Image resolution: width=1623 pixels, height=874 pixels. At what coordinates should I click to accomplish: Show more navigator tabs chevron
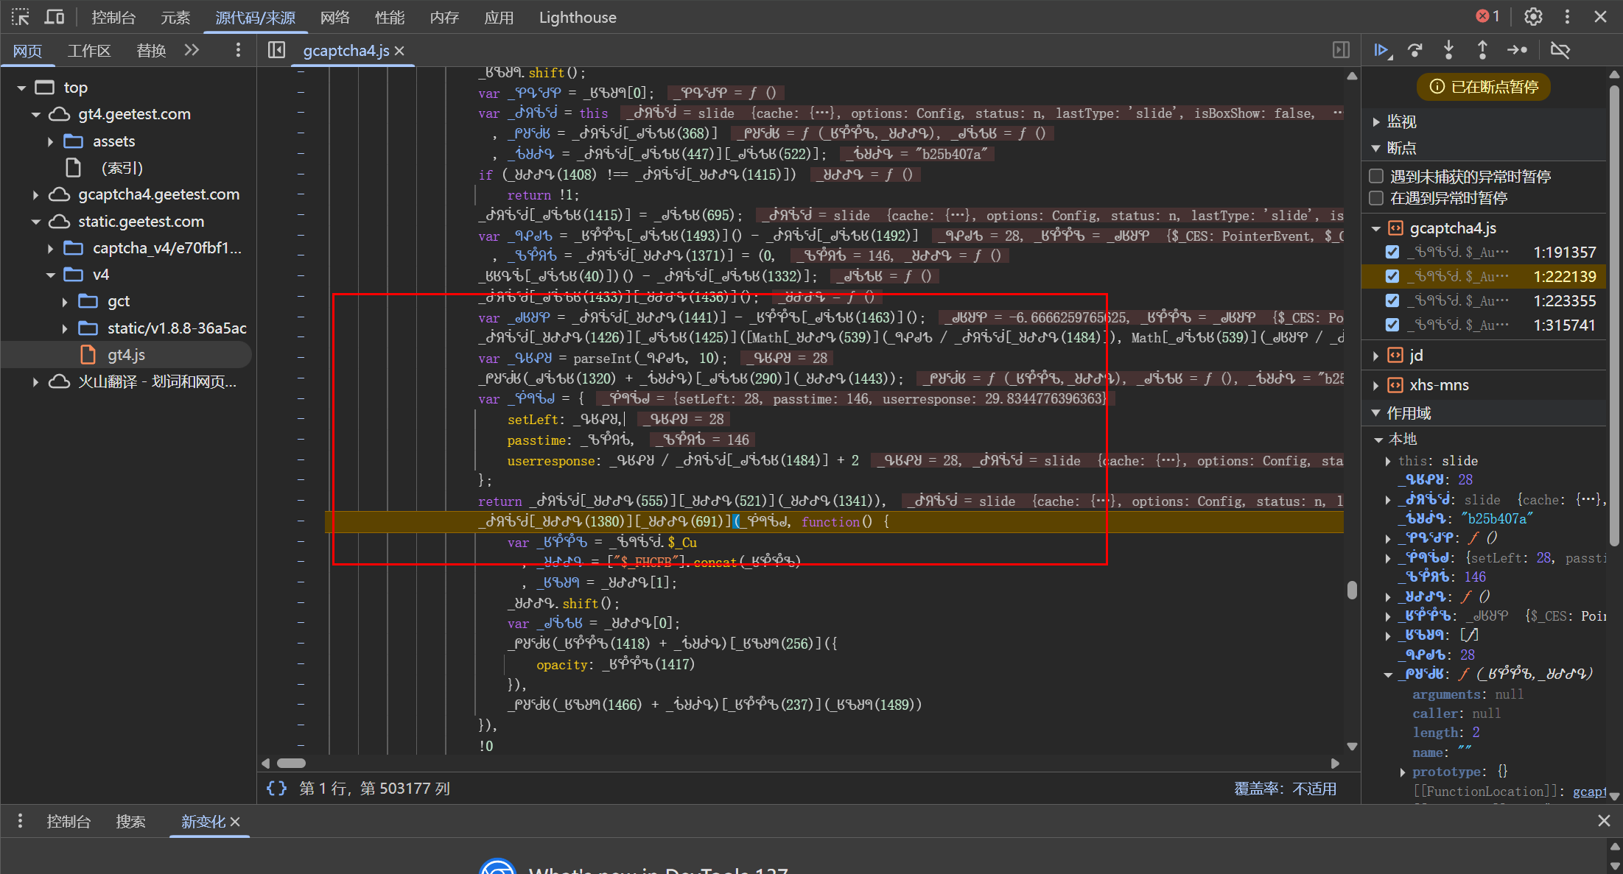pos(192,50)
